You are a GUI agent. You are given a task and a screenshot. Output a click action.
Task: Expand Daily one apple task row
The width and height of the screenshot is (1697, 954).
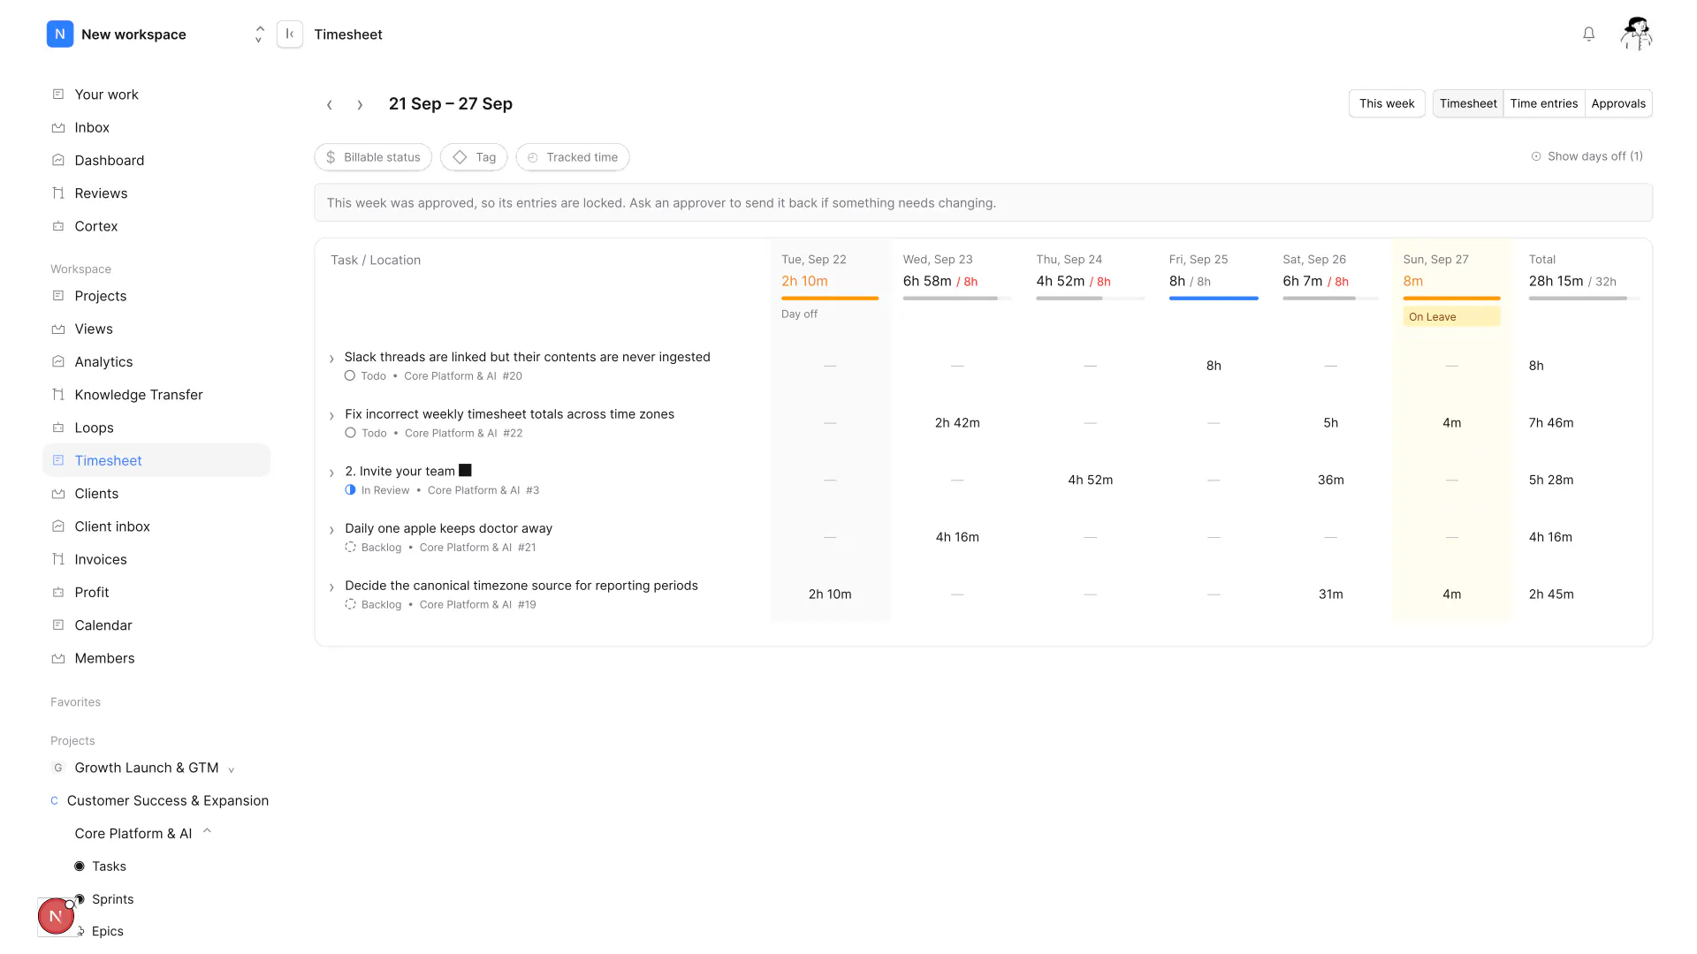[x=331, y=530]
